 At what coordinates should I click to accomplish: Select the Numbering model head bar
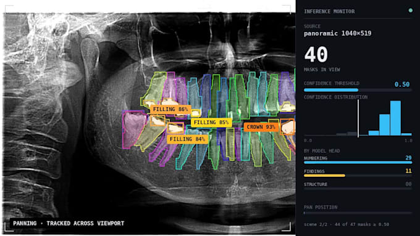point(358,162)
